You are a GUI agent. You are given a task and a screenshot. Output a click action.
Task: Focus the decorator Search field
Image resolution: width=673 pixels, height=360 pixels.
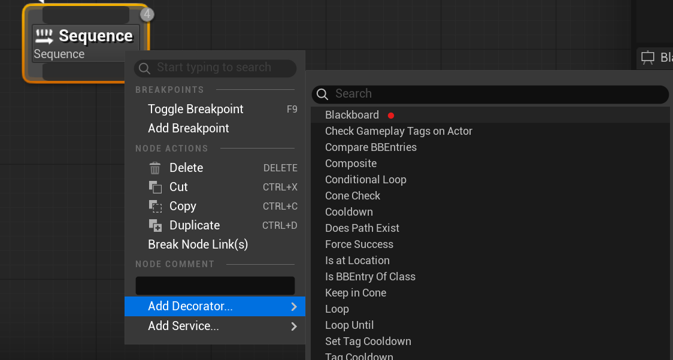click(497, 94)
